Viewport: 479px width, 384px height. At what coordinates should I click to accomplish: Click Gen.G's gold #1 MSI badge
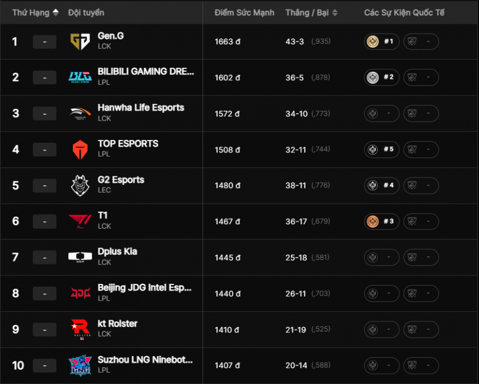(382, 41)
